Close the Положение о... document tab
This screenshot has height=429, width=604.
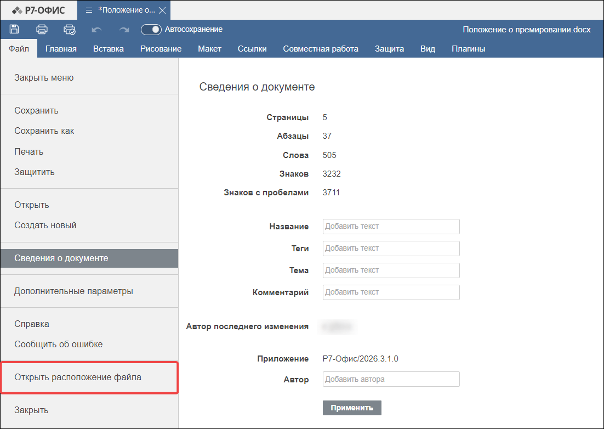(163, 10)
